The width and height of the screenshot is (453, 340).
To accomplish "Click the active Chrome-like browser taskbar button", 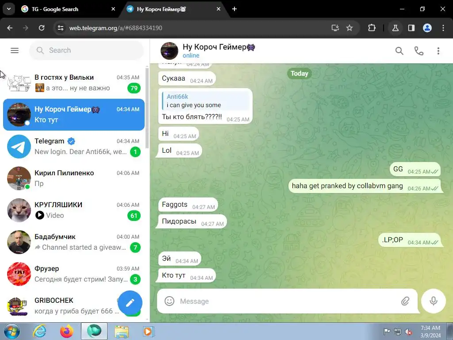I will coord(94,331).
